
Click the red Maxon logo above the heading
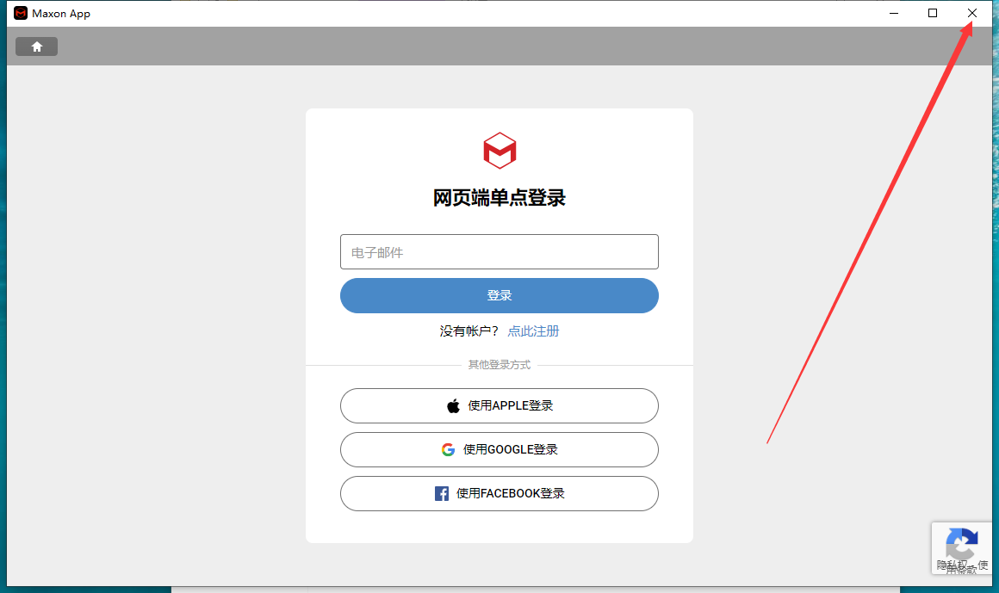click(x=499, y=151)
